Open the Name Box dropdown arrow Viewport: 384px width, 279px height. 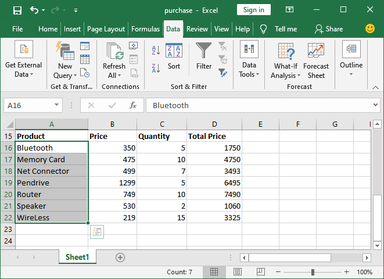tap(56, 105)
